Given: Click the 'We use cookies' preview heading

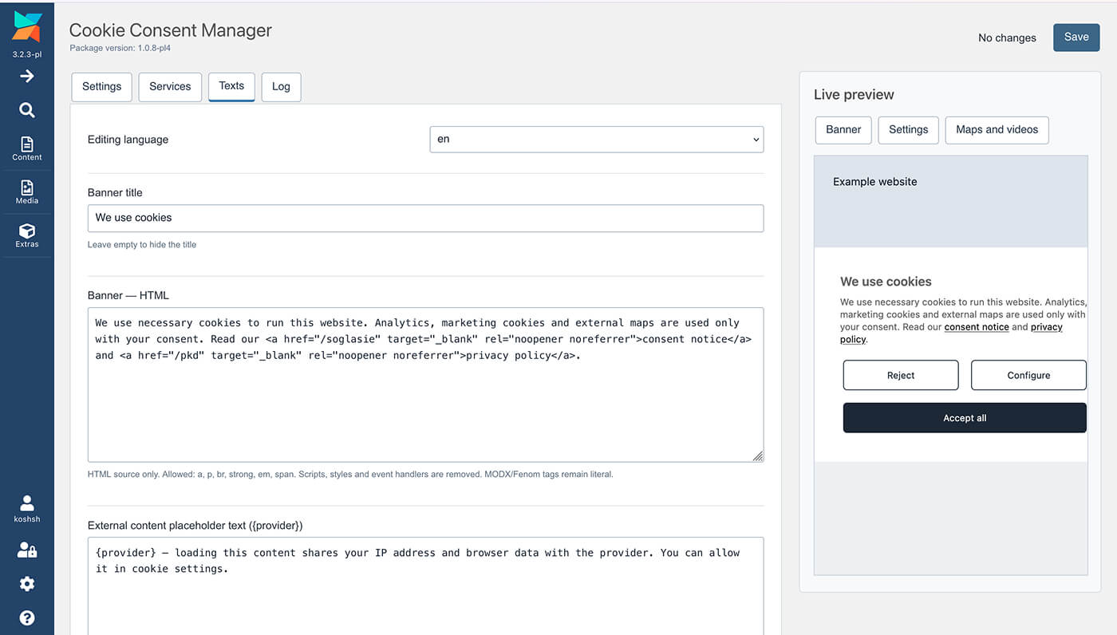Looking at the screenshot, I should pos(886,282).
